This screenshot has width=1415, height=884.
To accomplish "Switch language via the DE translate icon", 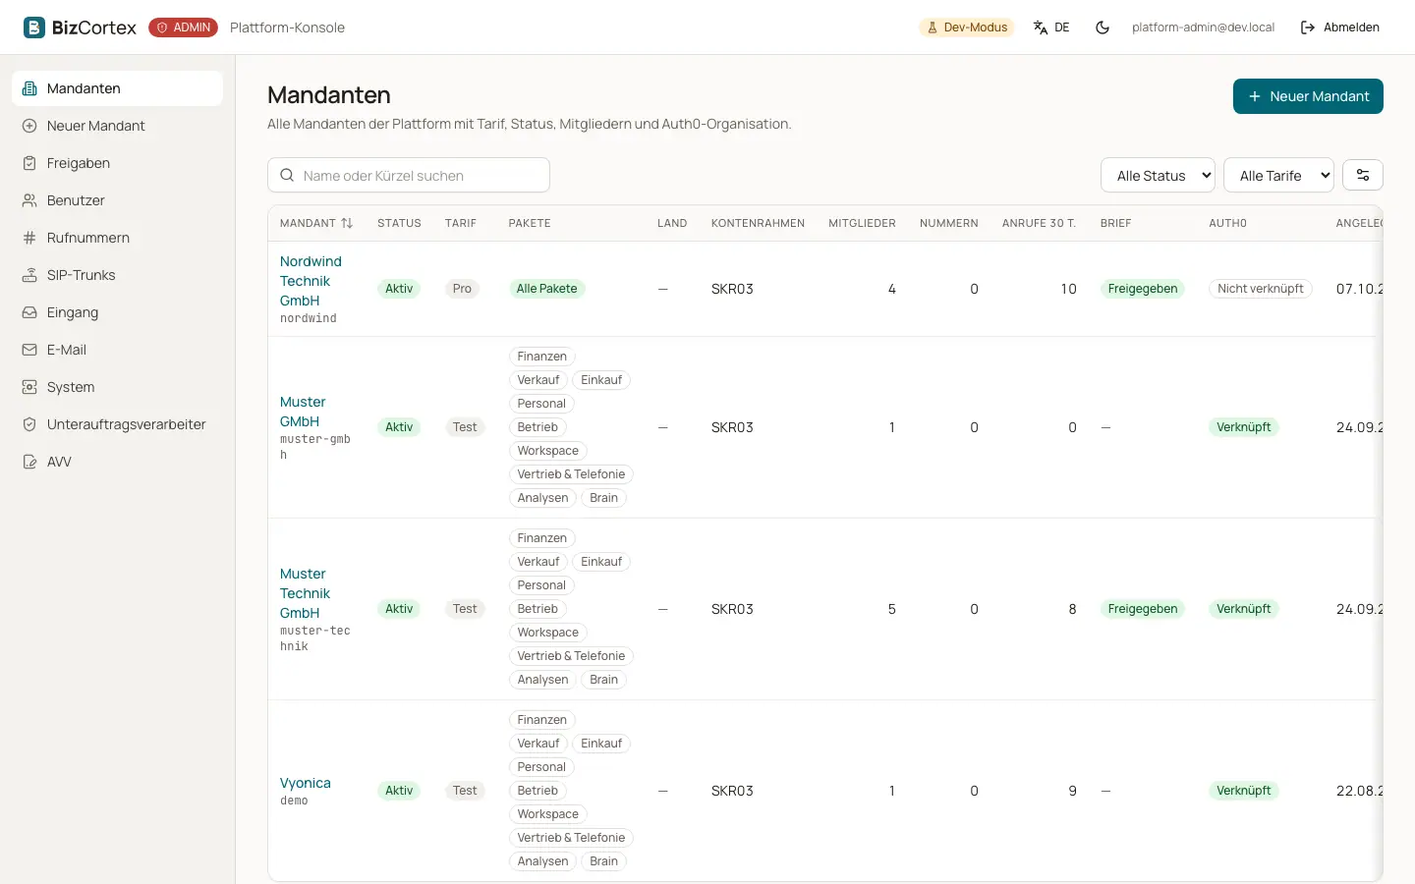I will point(1051,28).
